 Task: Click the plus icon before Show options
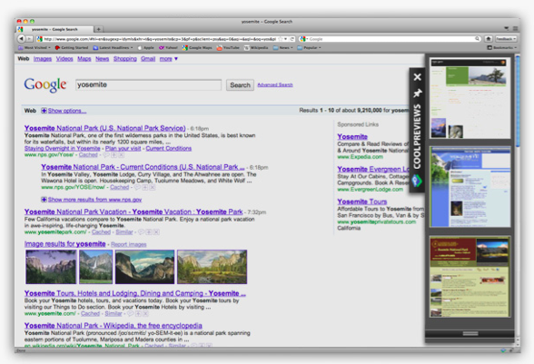coord(44,111)
